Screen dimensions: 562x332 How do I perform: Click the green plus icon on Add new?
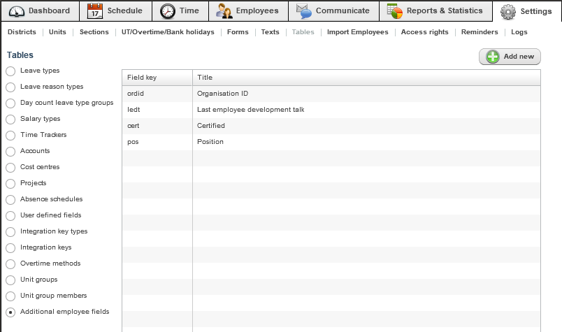(493, 57)
